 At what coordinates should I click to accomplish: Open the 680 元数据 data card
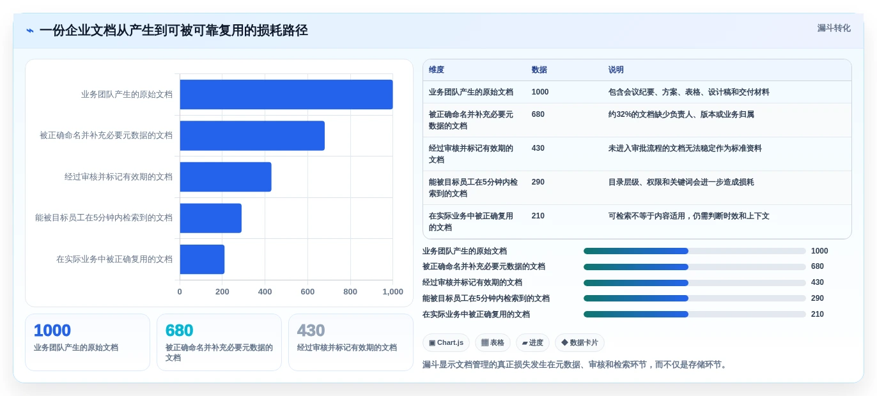[x=219, y=342]
